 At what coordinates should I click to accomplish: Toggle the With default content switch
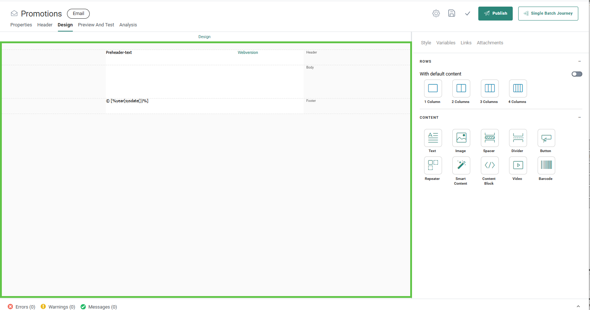576,74
